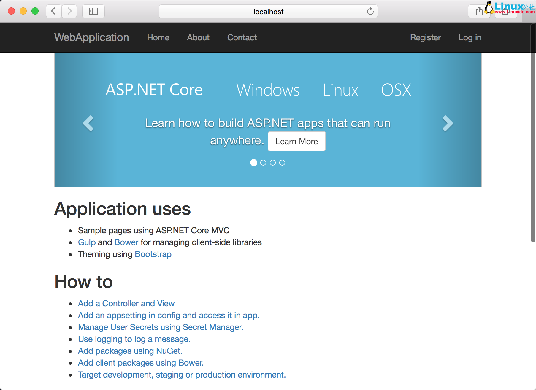The height and width of the screenshot is (390, 536).
Task: Click the forward navigation arrow
Action: click(x=69, y=11)
